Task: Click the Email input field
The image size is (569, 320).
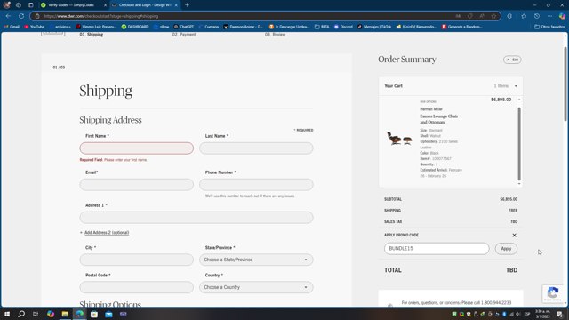Action: pos(136,185)
